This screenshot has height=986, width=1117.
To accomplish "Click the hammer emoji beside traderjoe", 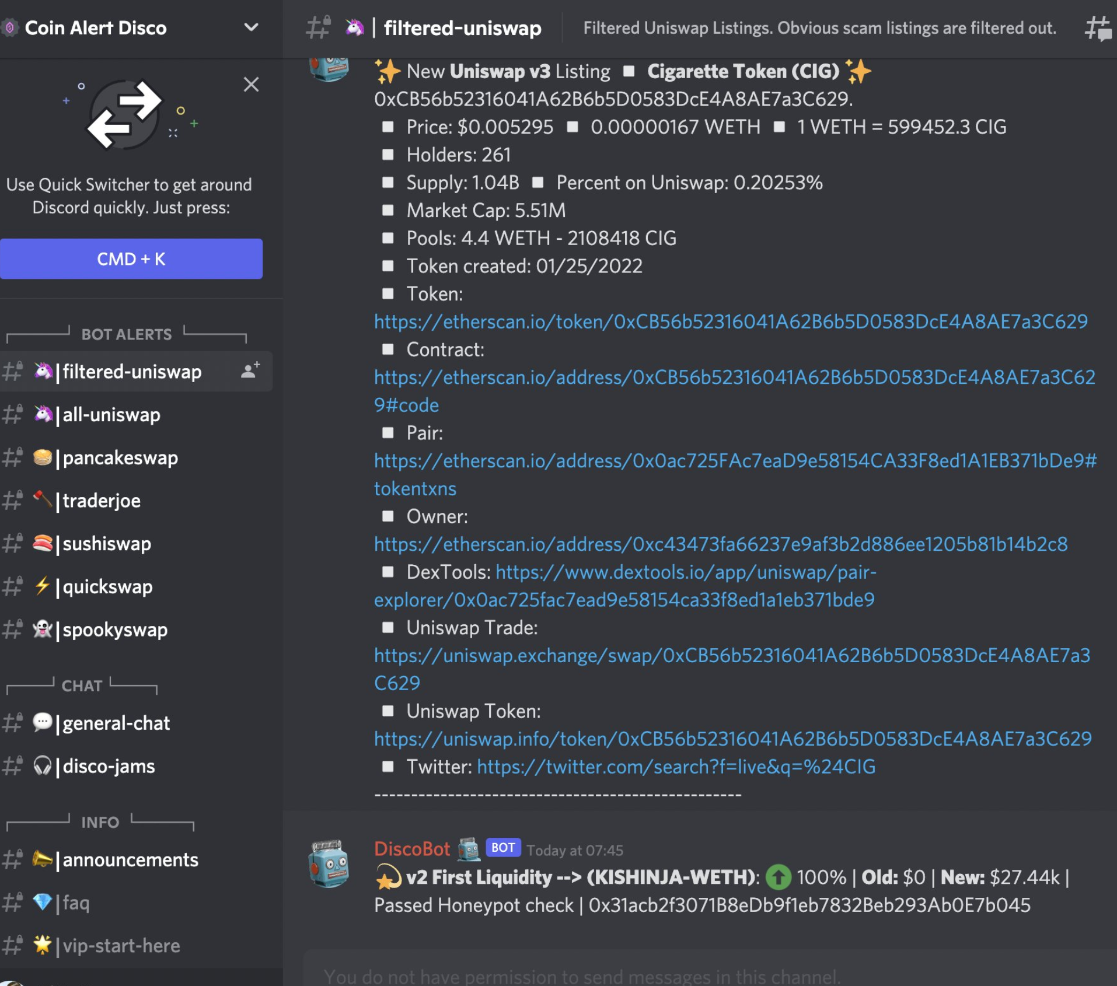I will 43,499.
